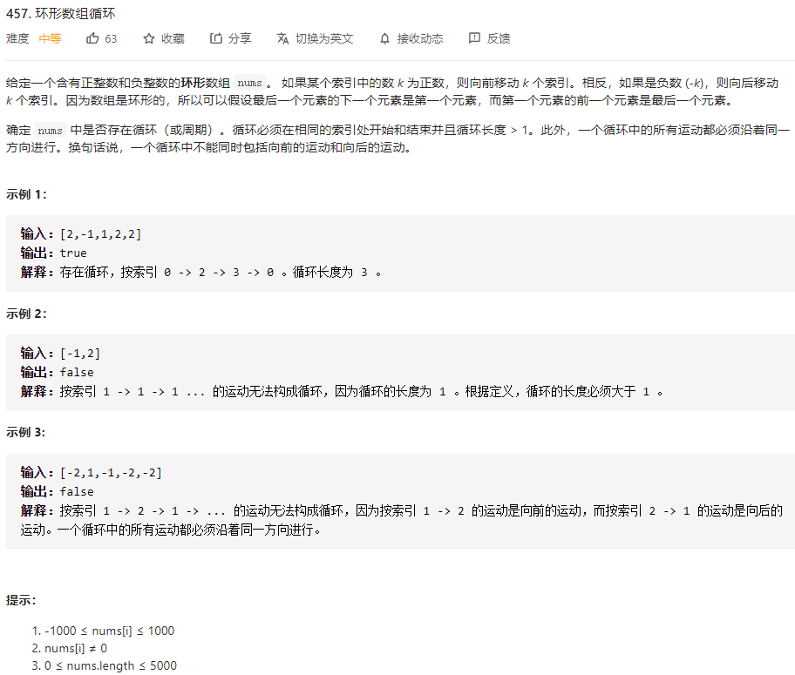This screenshot has height=675, width=795.
Task: Click the 收藏 favorite button
Action: (x=163, y=38)
